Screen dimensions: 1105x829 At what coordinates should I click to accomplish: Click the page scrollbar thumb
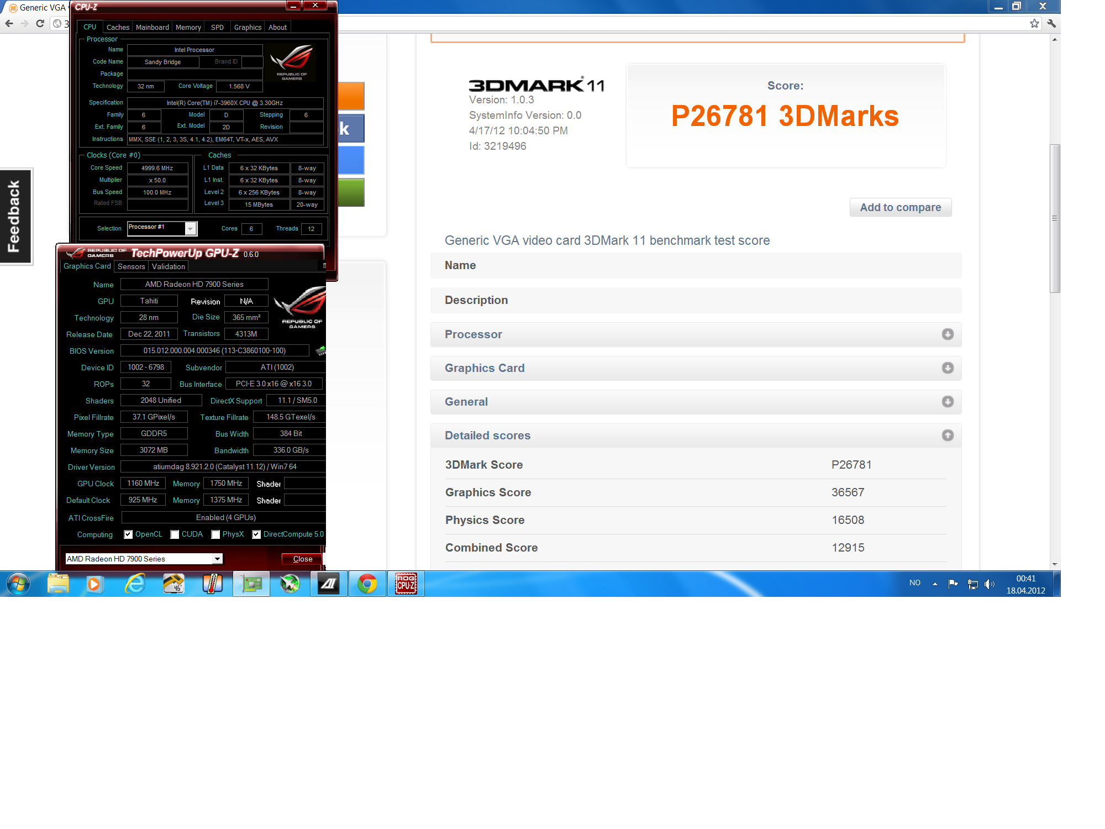pos(1055,218)
